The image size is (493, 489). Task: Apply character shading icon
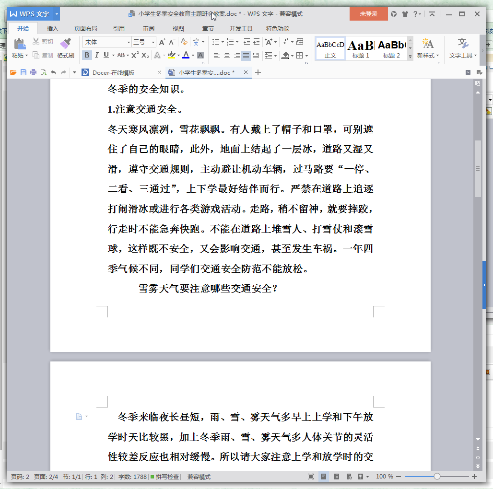[200, 55]
